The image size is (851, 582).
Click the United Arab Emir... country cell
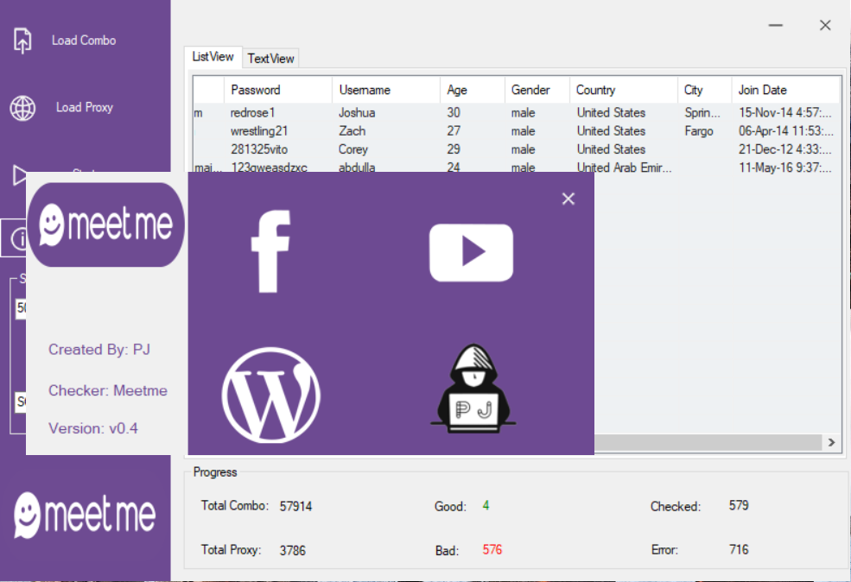[624, 168]
